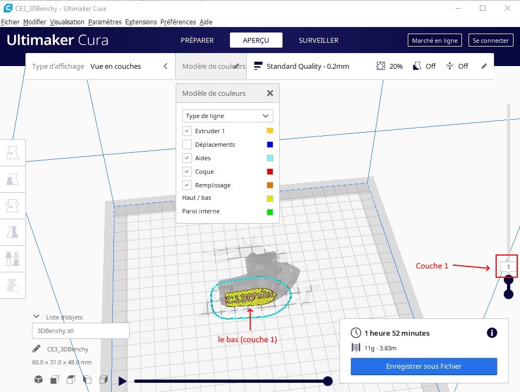Click the blue Déplacements color swatch
This screenshot has height=392, width=520.
[270, 145]
